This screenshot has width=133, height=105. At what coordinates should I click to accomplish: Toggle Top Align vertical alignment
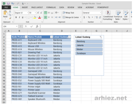click(x=45, y=13)
